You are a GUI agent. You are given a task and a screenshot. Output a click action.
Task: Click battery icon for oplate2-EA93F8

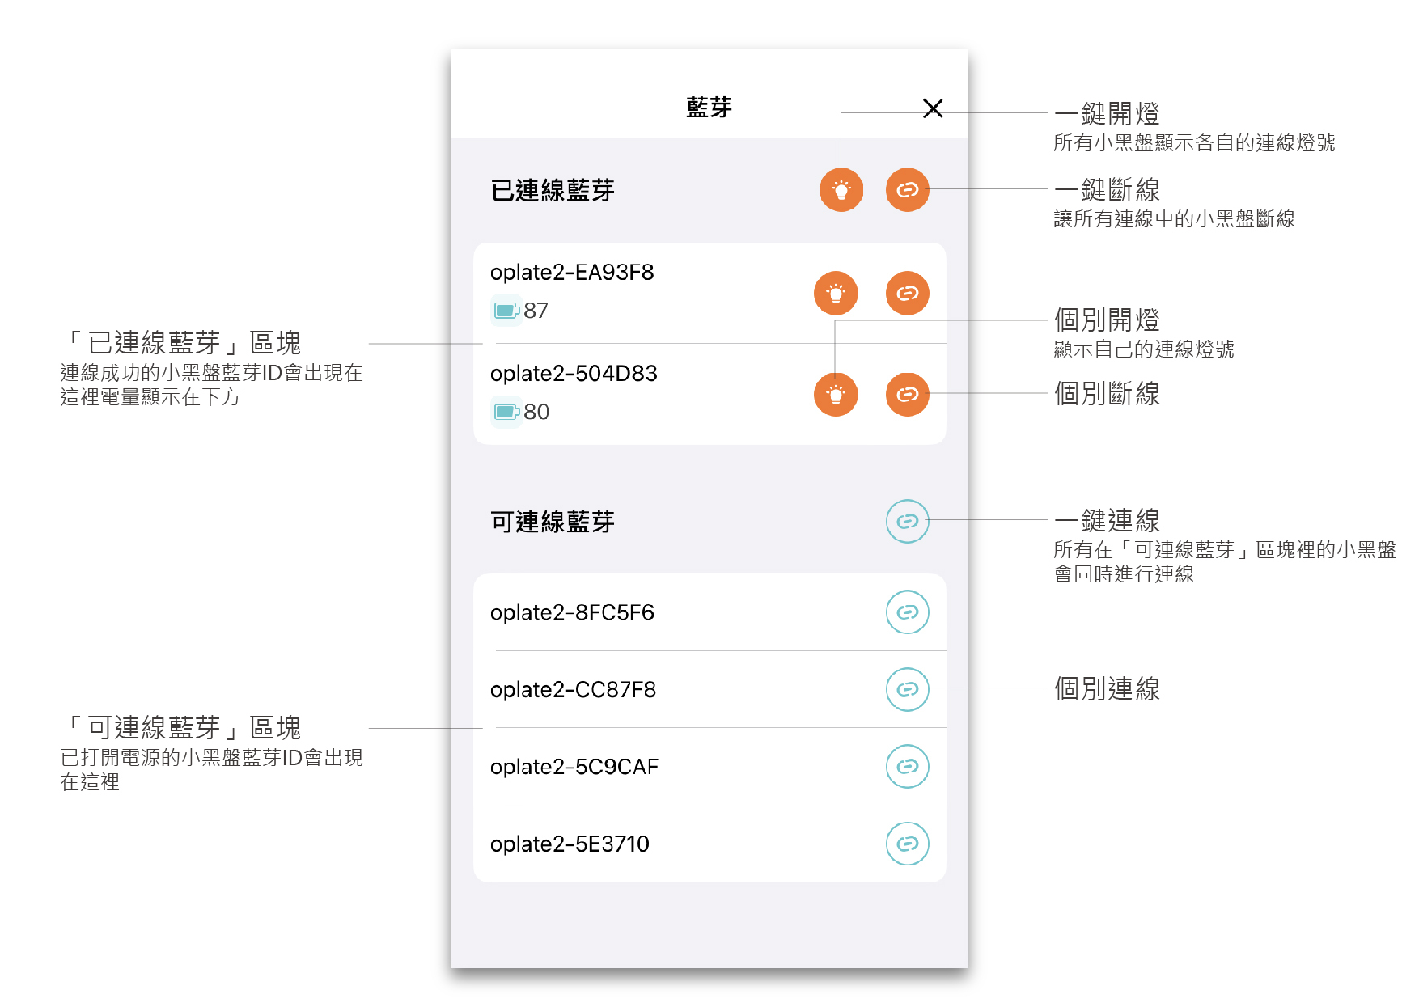(506, 311)
